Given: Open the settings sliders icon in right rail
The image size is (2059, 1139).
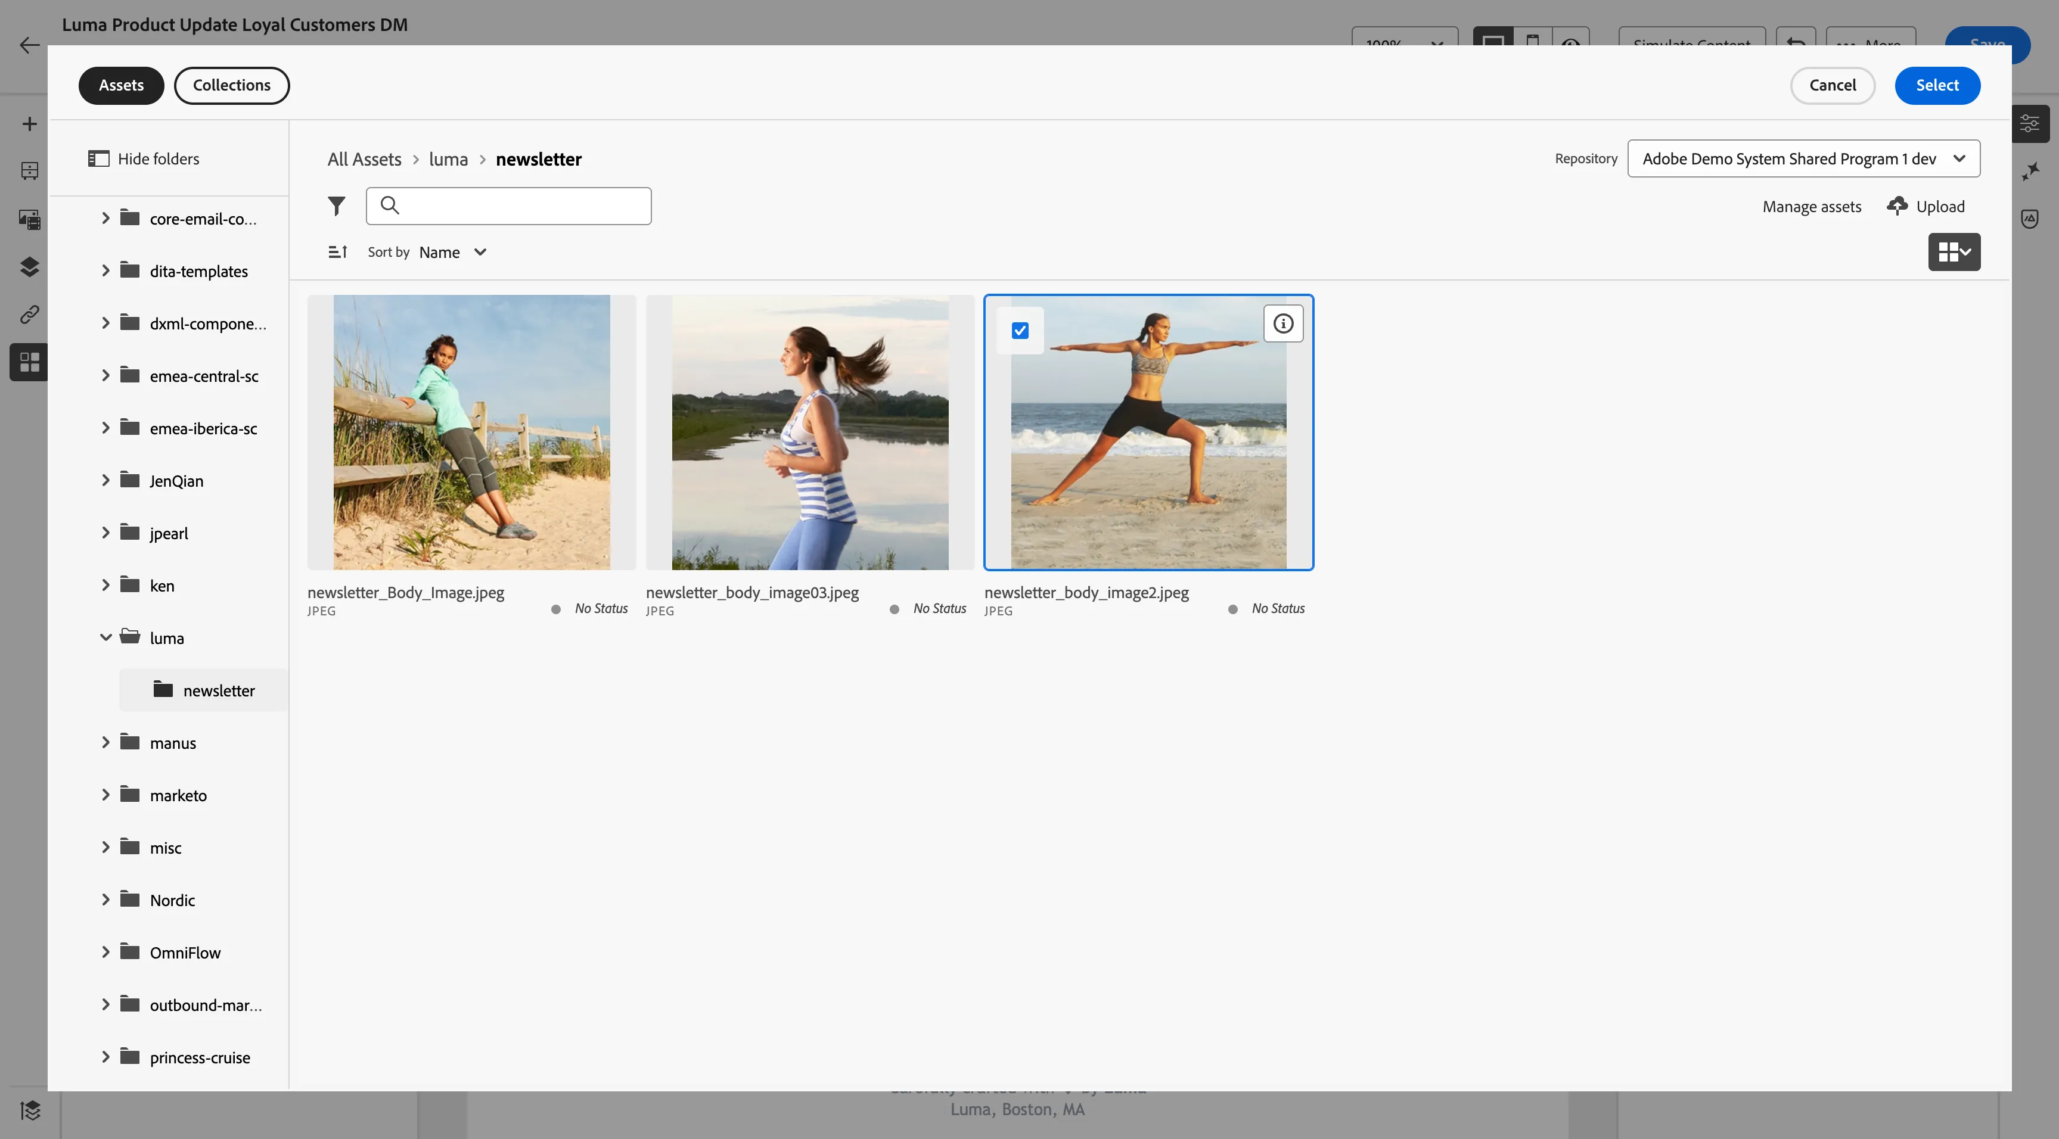Looking at the screenshot, I should 2030,124.
